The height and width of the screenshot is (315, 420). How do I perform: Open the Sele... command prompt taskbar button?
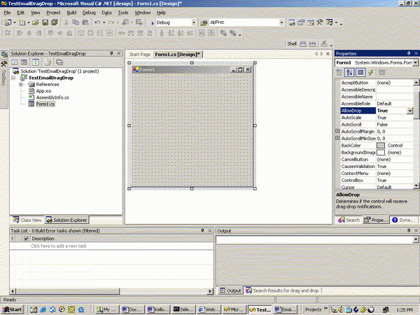[x=183, y=309]
